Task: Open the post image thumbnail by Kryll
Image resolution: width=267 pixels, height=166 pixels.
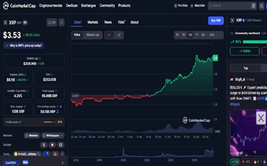Action: click(x=248, y=133)
